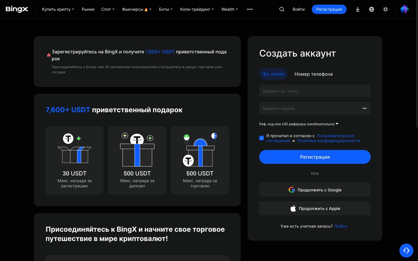
Task: Expand the Копи-трейдинг dropdown menu
Action: [197, 9]
